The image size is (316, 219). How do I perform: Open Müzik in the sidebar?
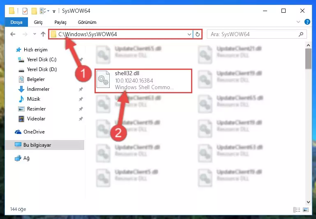pyautogui.click(x=29, y=99)
